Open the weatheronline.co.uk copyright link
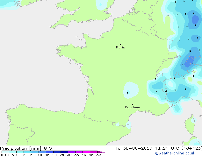The height and width of the screenshot is (156, 202). [175, 153]
